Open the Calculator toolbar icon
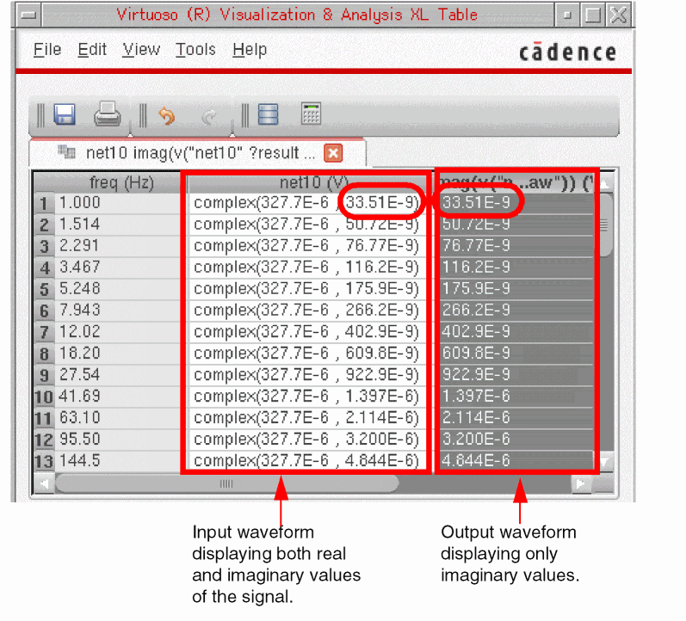Image resolution: width=686 pixels, height=621 pixels. pos(311,114)
